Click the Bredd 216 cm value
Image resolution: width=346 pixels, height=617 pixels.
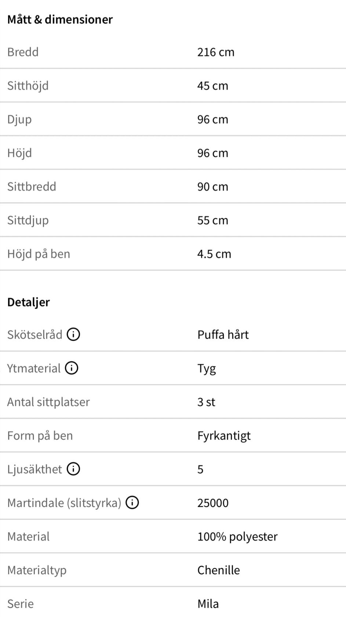tap(216, 52)
